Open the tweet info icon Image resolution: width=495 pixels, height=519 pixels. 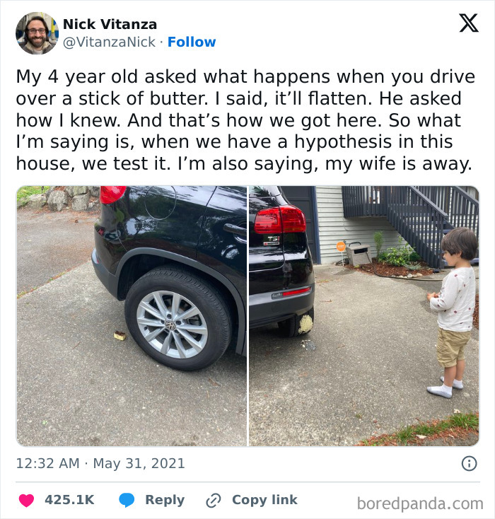(468, 464)
